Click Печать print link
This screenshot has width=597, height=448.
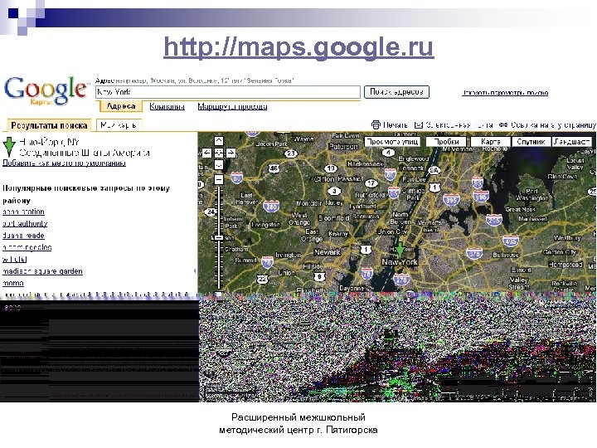point(395,125)
